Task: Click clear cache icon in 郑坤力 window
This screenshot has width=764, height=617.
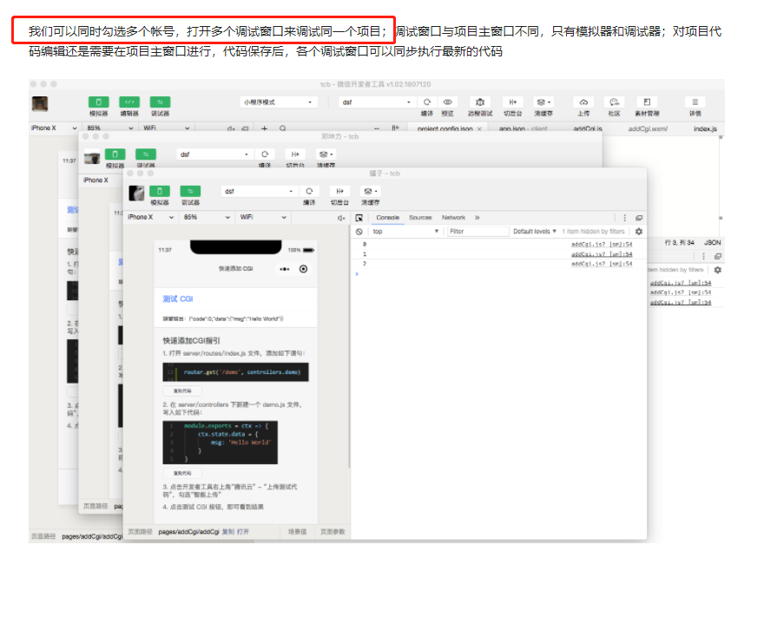Action: [x=326, y=154]
